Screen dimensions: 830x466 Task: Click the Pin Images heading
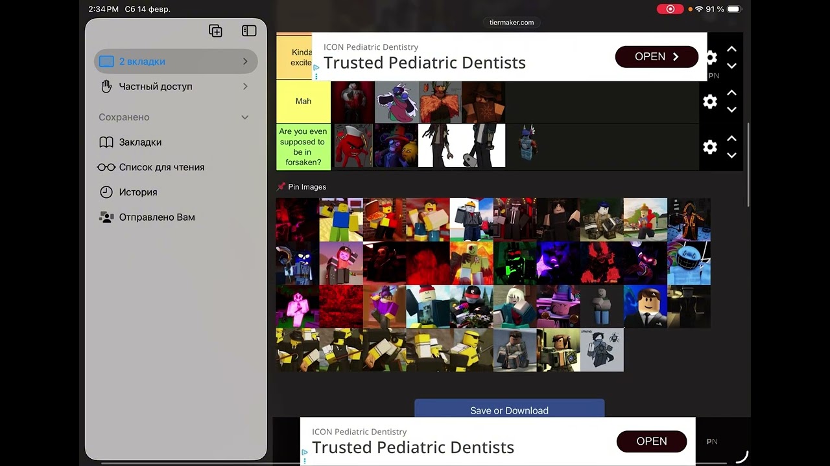click(307, 187)
